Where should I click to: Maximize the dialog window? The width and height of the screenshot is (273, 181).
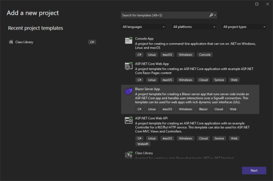pyautogui.click(x=257, y=4)
